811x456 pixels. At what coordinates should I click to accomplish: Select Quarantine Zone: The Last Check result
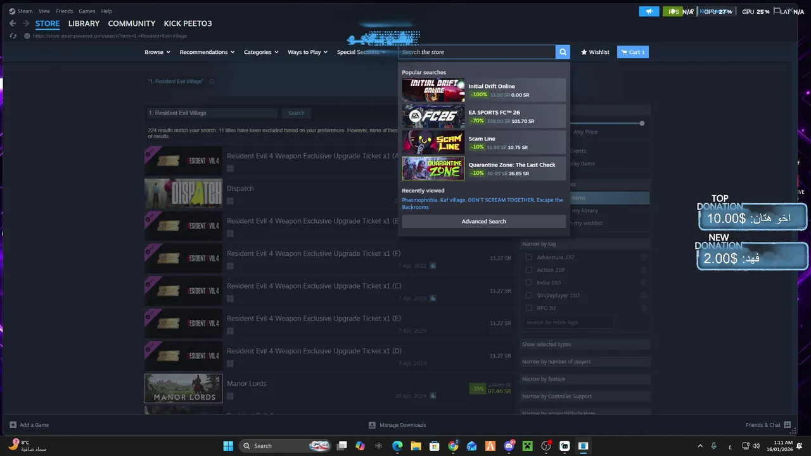pyautogui.click(x=483, y=168)
